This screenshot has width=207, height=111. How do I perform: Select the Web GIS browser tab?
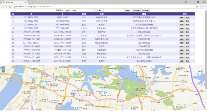pyautogui.click(x=14, y=2)
